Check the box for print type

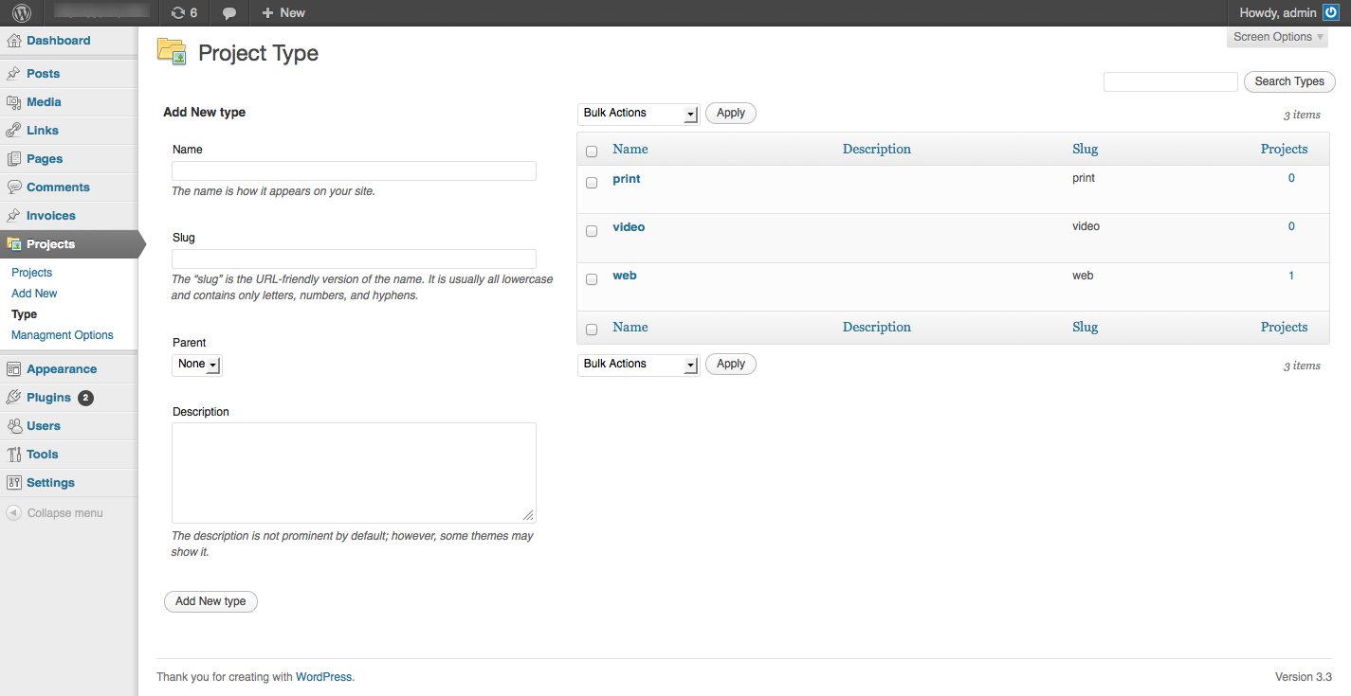[592, 183]
